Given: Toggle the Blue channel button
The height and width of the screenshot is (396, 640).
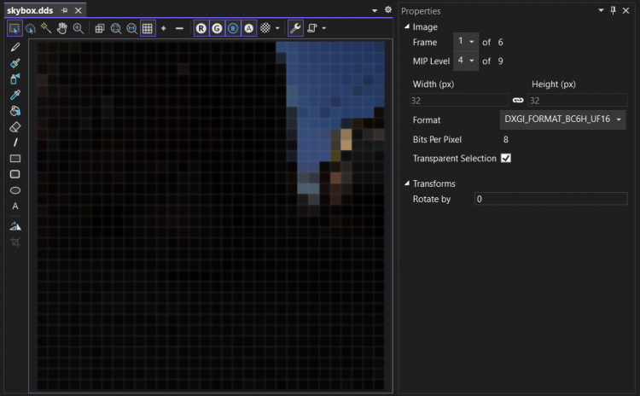Looking at the screenshot, I should [233, 28].
